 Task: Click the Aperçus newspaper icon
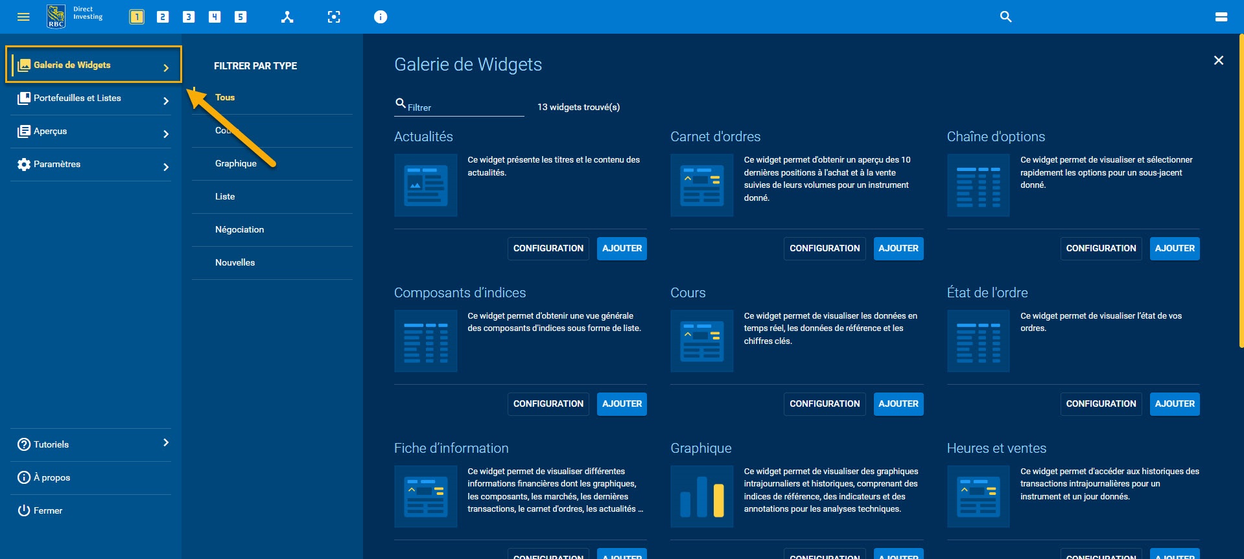pos(24,131)
